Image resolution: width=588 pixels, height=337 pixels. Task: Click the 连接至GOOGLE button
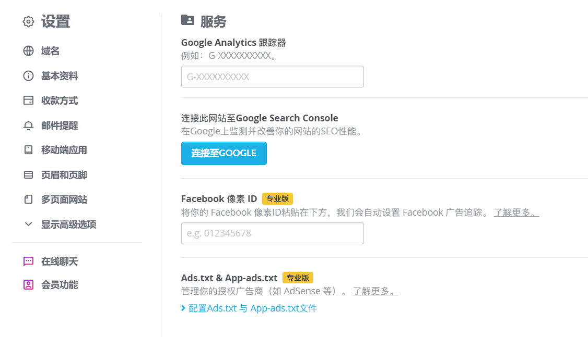click(224, 153)
